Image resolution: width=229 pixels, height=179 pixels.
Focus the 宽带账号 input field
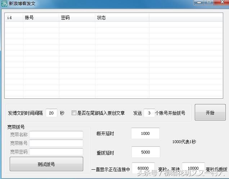point(56,143)
